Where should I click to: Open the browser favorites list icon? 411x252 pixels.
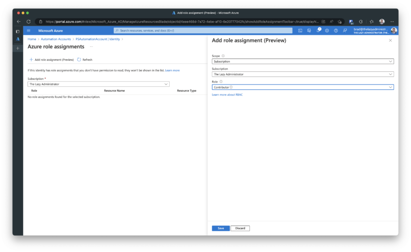coord(372,21)
